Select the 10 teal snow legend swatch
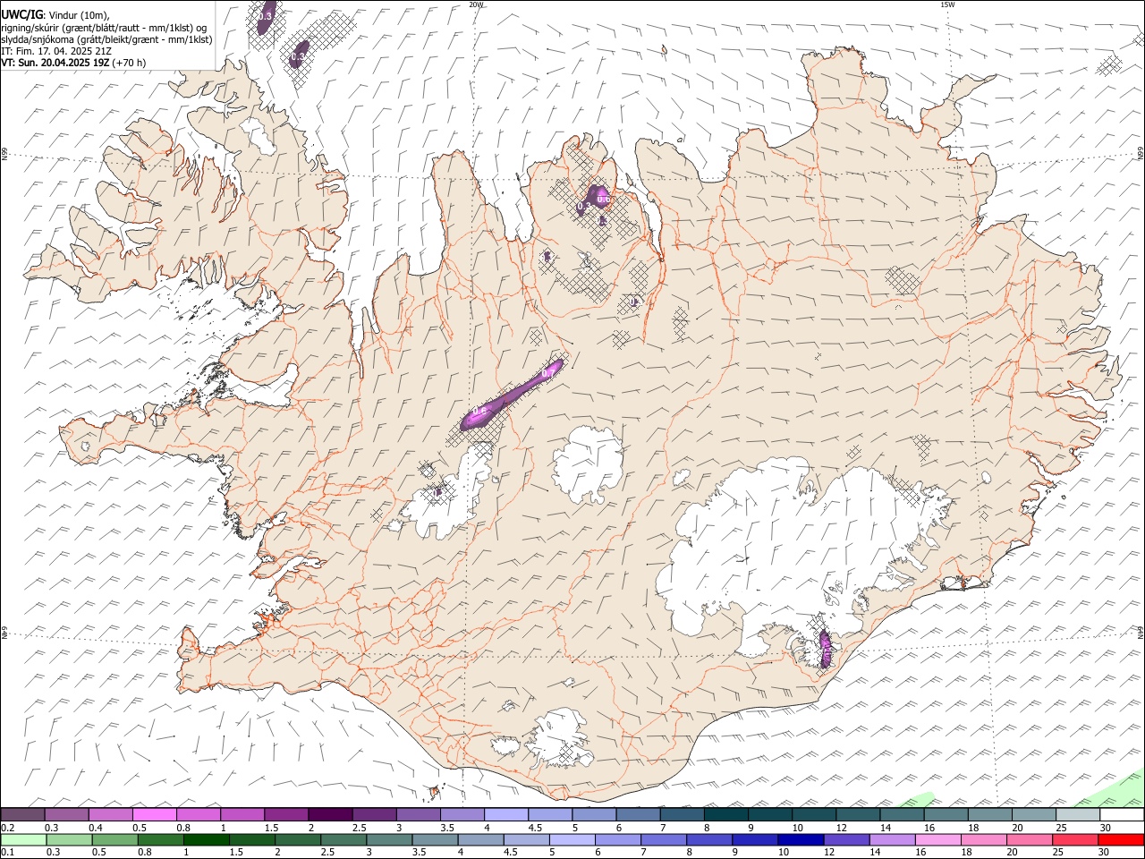 pos(814,814)
